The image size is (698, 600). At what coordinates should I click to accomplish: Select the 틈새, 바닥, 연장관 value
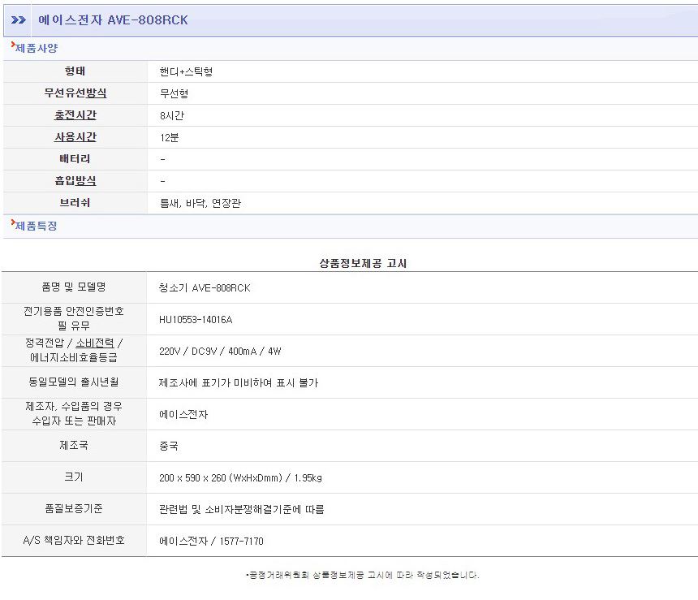coord(200,203)
